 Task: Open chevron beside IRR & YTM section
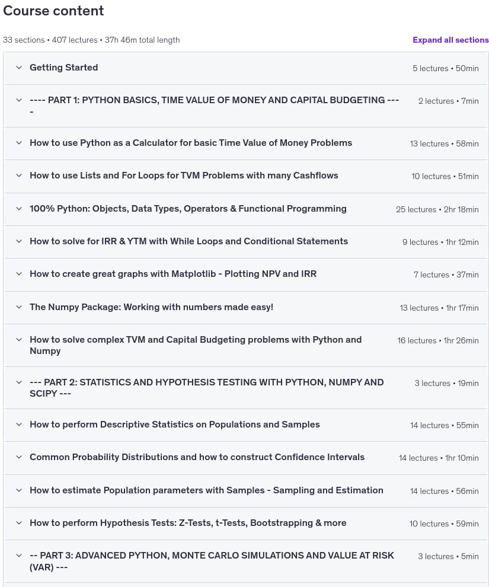coord(19,241)
